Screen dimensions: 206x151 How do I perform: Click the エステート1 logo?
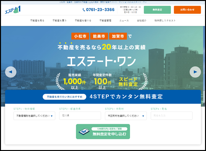(13, 10)
